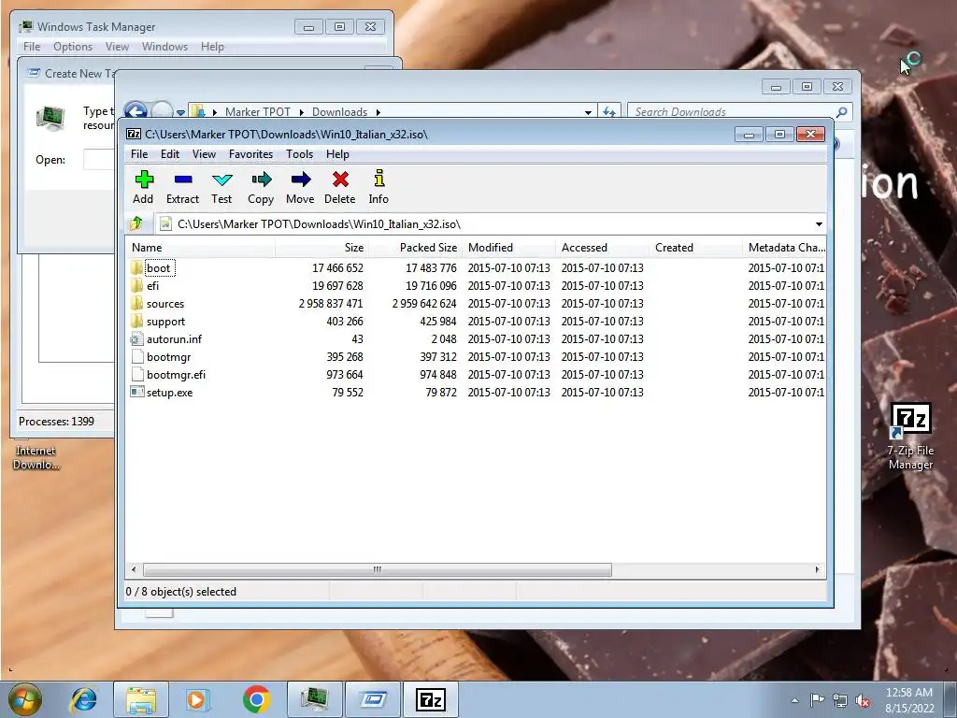Click the scrollbar left arrow
957x718 pixels.
point(135,569)
